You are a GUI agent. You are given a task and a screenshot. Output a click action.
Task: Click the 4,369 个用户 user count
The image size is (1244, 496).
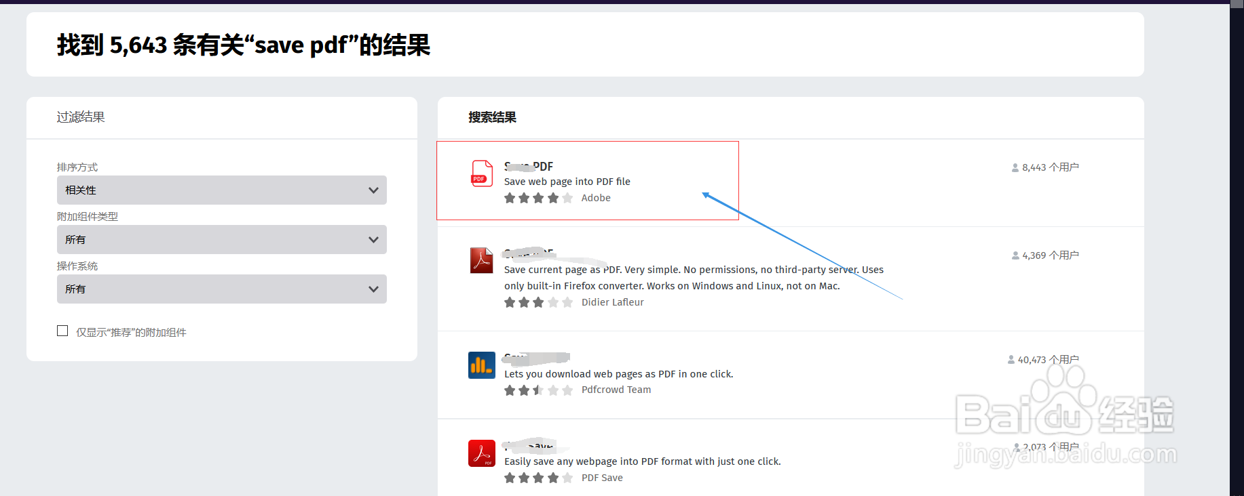click(x=1045, y=255)
